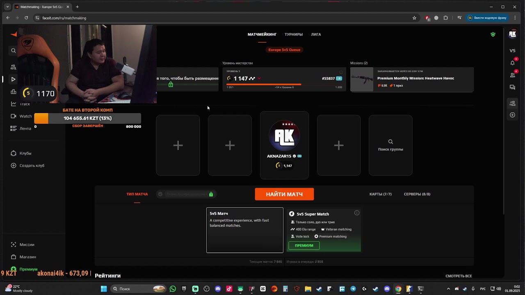525x295 pixels.
Task: Expand the red chevron next to 1 147 Elo
Action: pyautogui.click(x=259, y=78)
